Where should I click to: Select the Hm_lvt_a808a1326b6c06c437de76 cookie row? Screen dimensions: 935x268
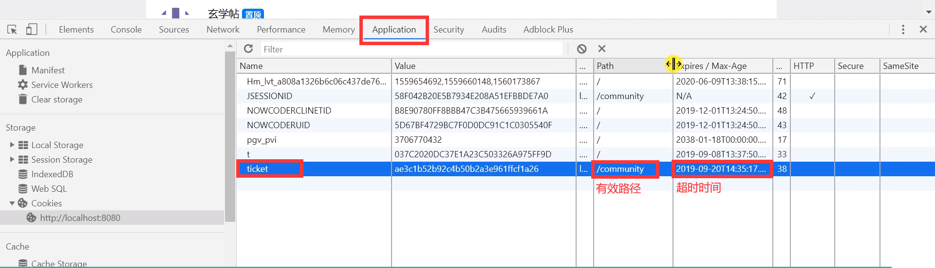(x=586, y=81)
